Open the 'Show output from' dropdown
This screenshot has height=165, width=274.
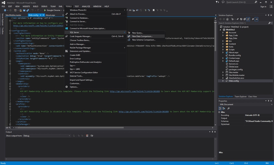point(46,136)
